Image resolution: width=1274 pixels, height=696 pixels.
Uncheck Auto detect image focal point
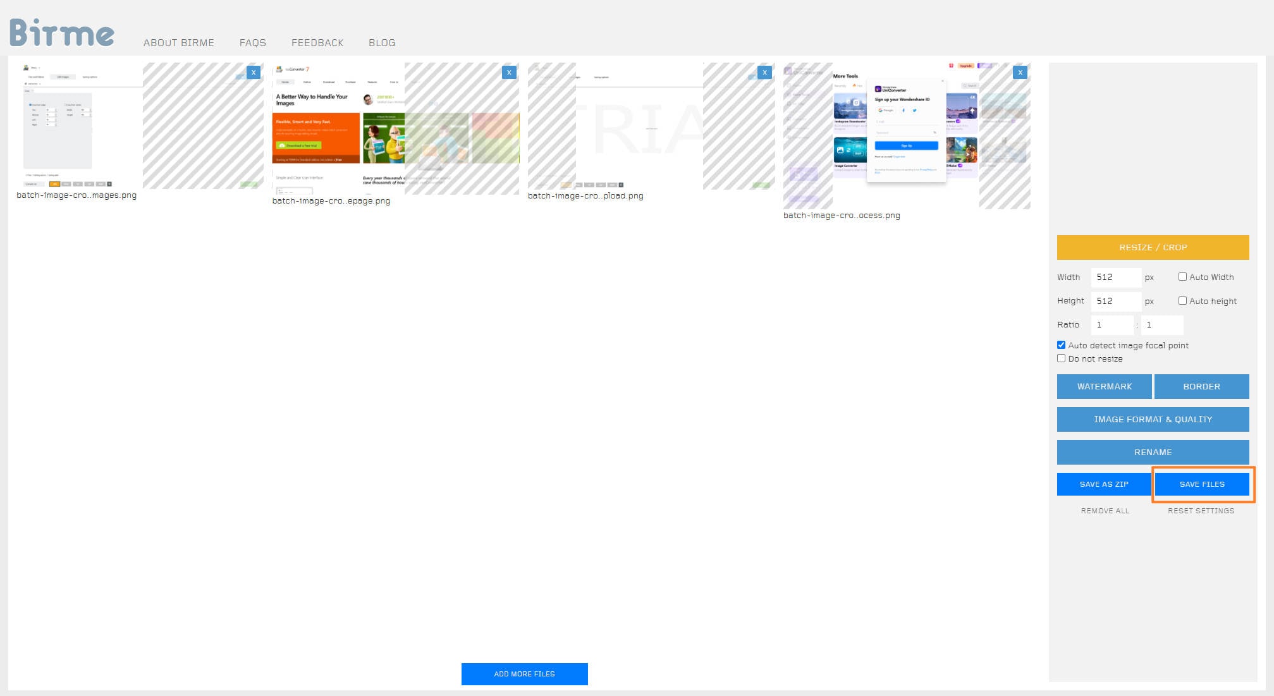click(x=1062, y=345)
